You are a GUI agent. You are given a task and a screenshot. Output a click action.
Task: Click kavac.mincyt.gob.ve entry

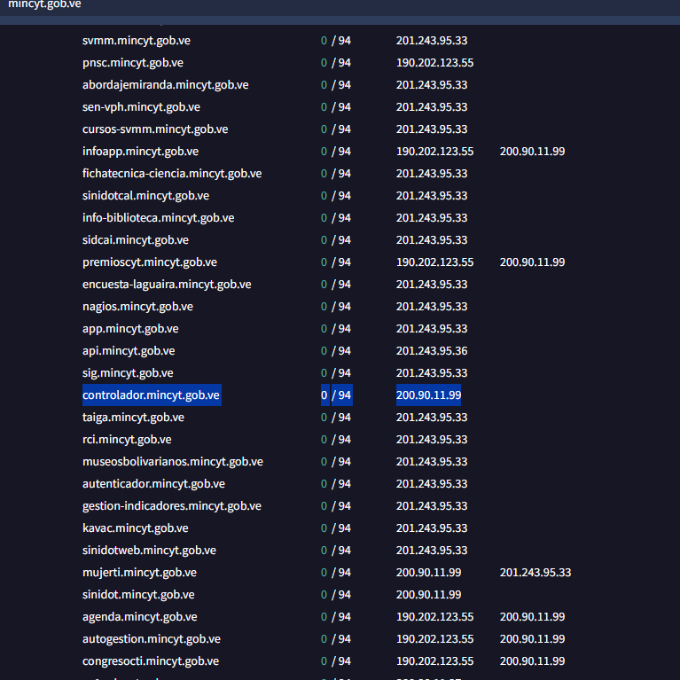coord(136,527)
